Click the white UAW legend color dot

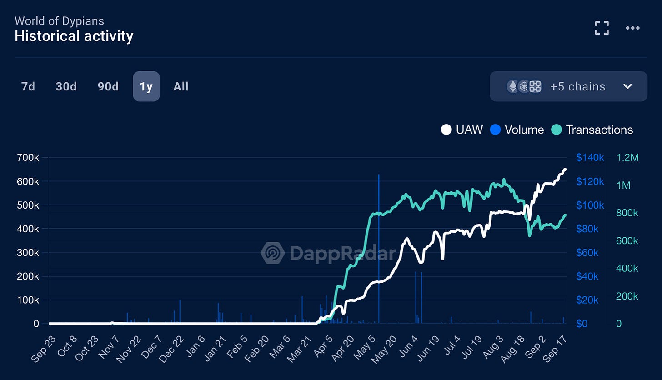pyautogui.click(x=446, y=130)
